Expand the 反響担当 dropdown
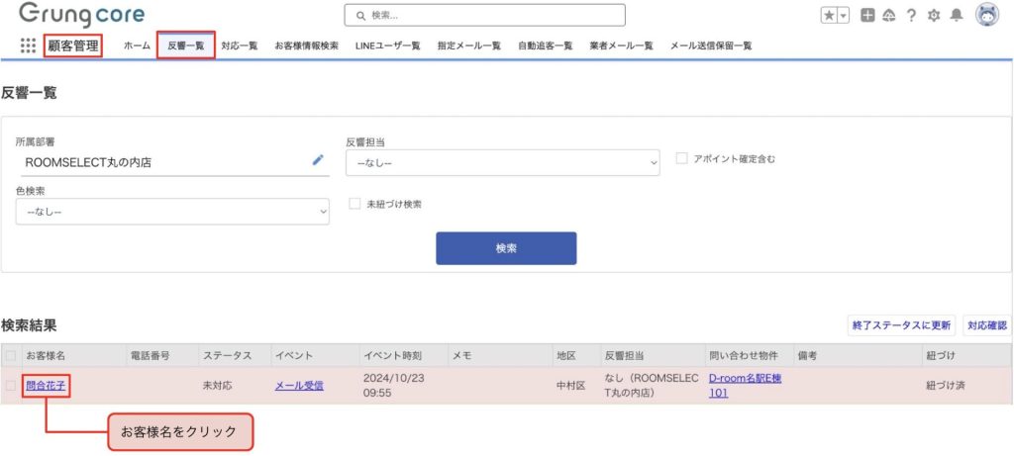The image size is (1014, 456). tap(502, 162)
